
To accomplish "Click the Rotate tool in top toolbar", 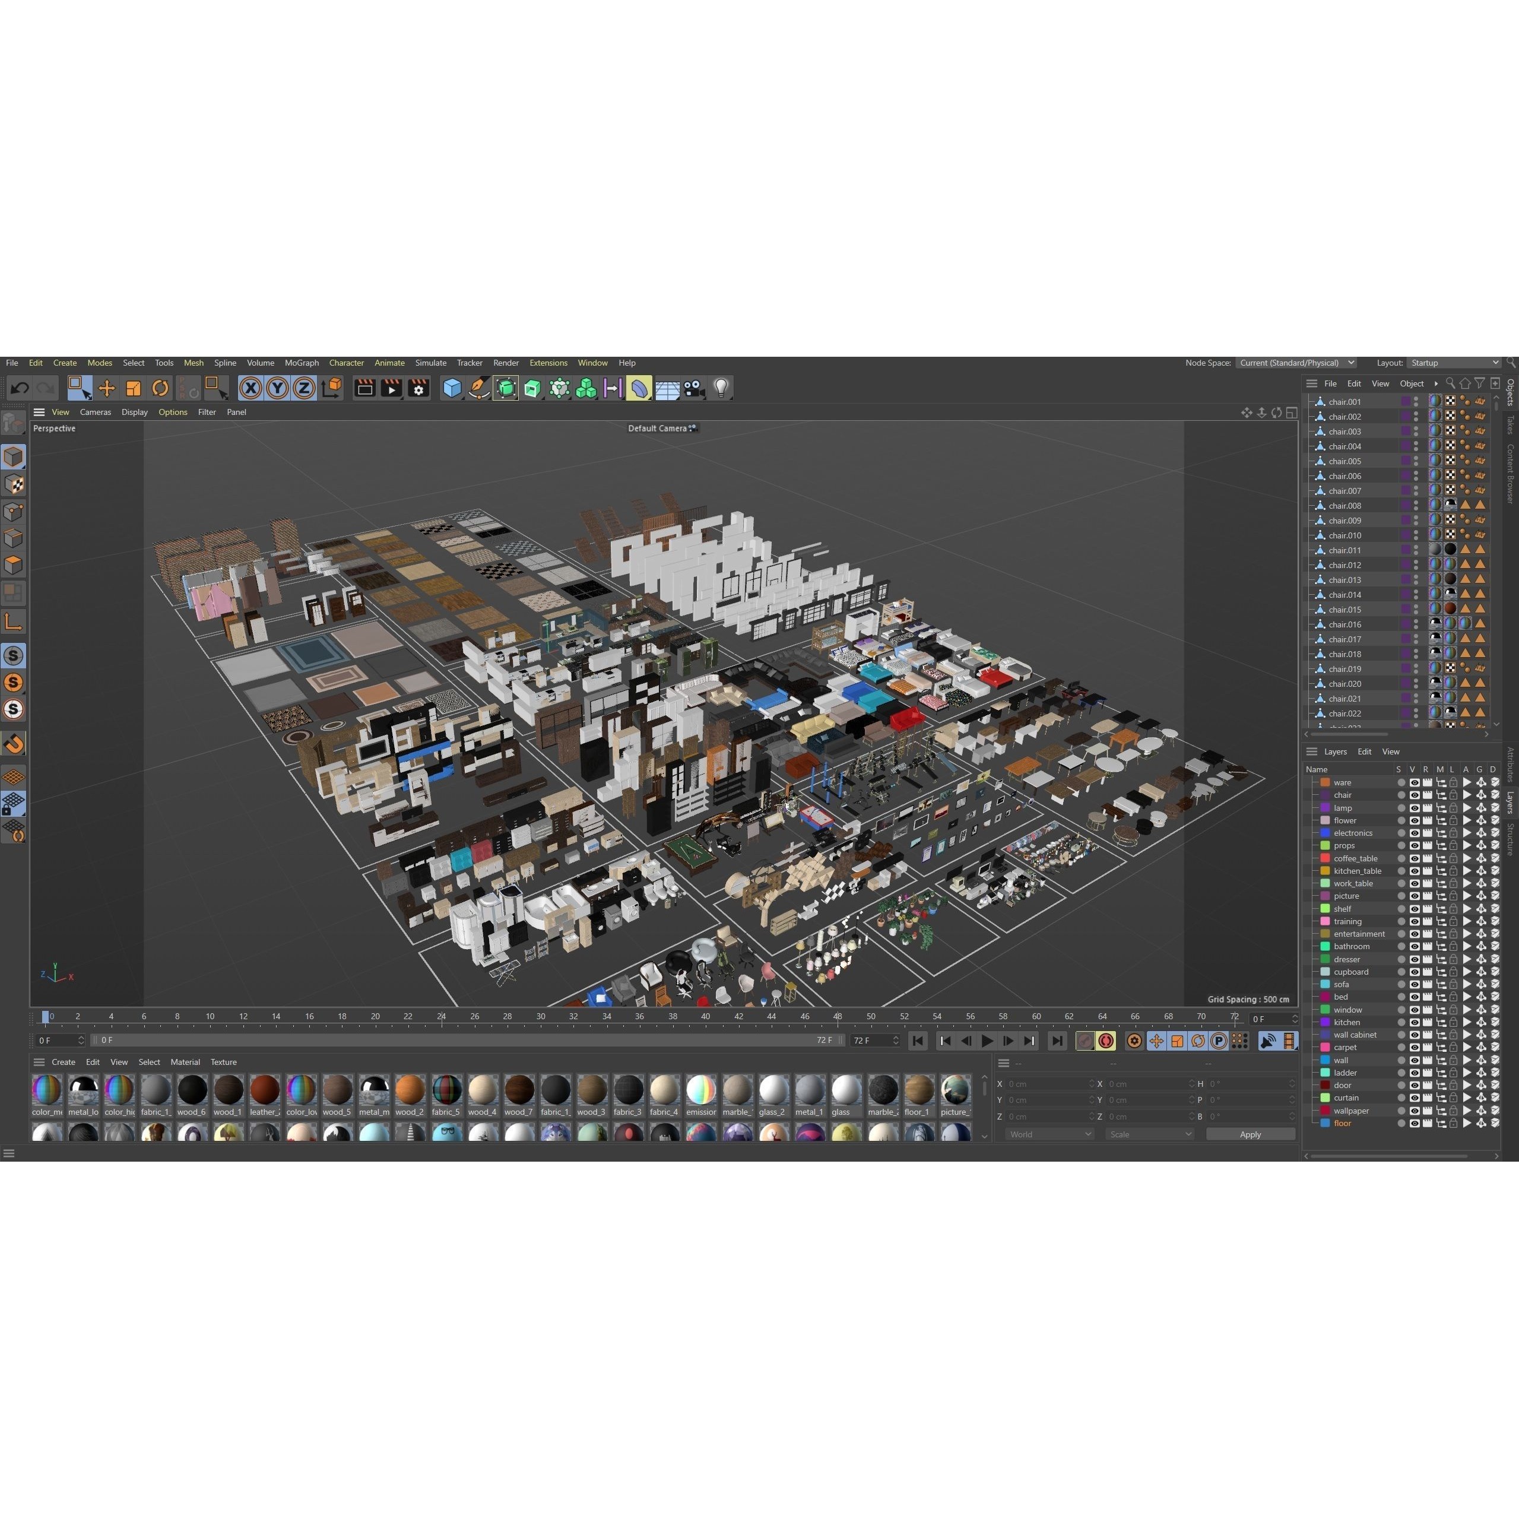I will (x=160, y=388).
